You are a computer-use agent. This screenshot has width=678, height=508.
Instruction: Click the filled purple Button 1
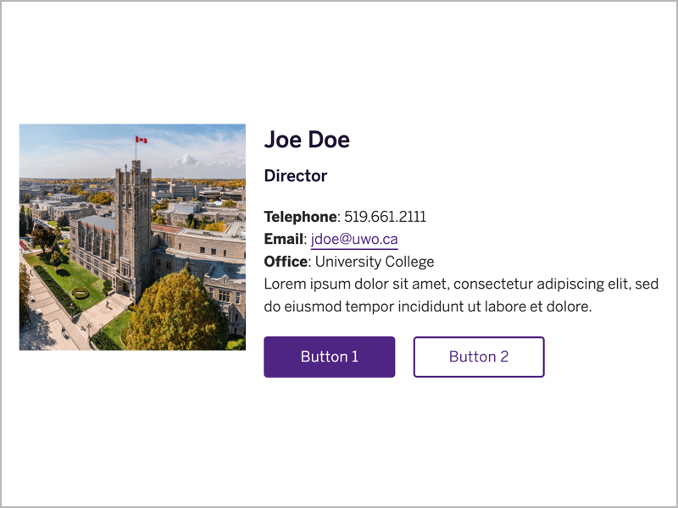coord(329,356)
